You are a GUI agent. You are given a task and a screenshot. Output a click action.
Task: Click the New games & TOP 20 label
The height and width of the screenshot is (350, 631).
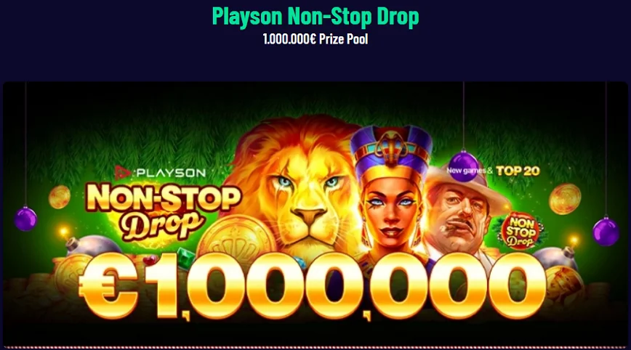(493, 171)
